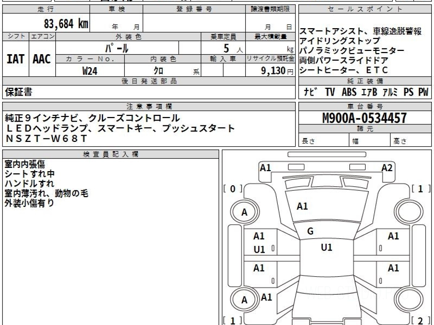Click the 純正9インチナビ、クルーズコントロール line
Image resolution: width=434 pixels, height=325 pixels.
pos(92,118)
